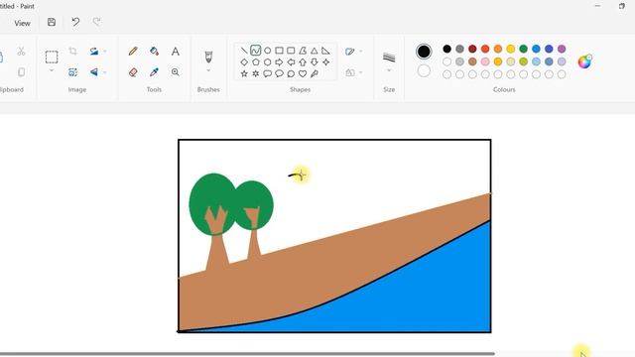Select the Eraser tool
The image size is (635, 357).
coord(133,72)
